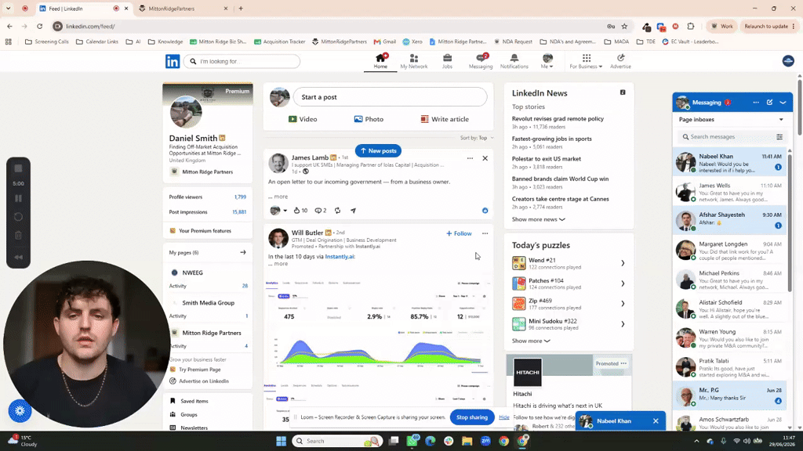Stop the Loom recording
Screen dimensions: 803x451
19,169
